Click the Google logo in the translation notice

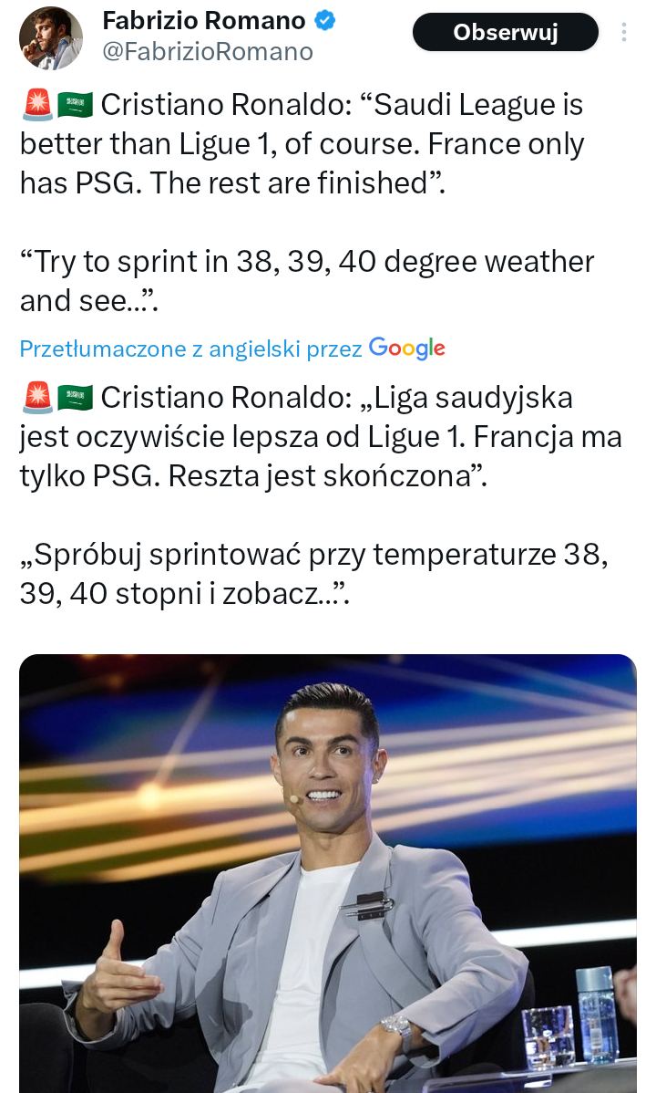pyautogui.click(x=406, y=348)
